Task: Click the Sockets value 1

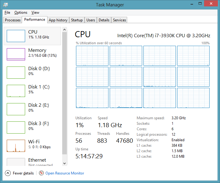Action: point(173,124)
